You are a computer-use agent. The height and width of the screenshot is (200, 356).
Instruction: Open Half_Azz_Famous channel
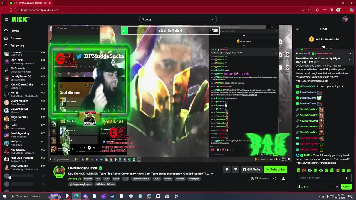[24, 159]
